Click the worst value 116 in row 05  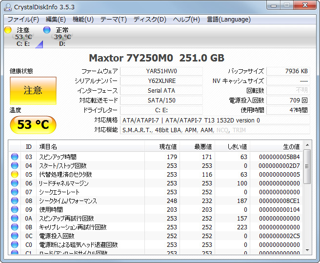tap(207, 174)
